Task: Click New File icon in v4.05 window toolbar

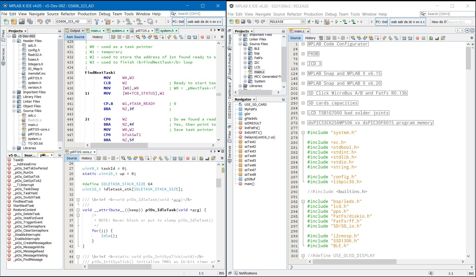Action: tap(6, 22)
